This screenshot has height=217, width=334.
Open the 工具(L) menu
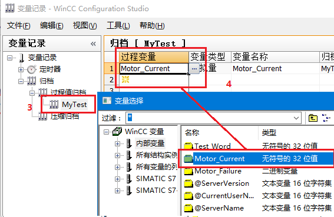[x=118, y=26]
